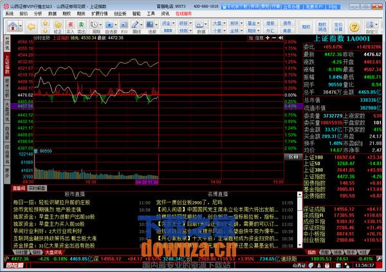The height and width of the screenshot is (272, 386).
Task: Open the 期权 toolbar button
Action: coord(306,27)
